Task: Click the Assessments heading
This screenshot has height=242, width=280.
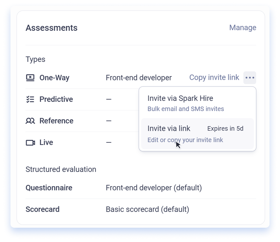Action: coord(52,28)
